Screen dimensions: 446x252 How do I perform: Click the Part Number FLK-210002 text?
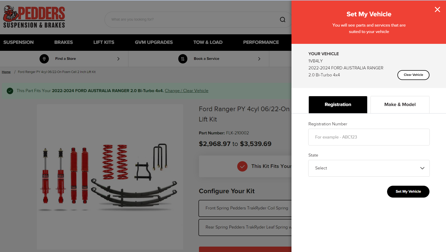tap(224, 133)
